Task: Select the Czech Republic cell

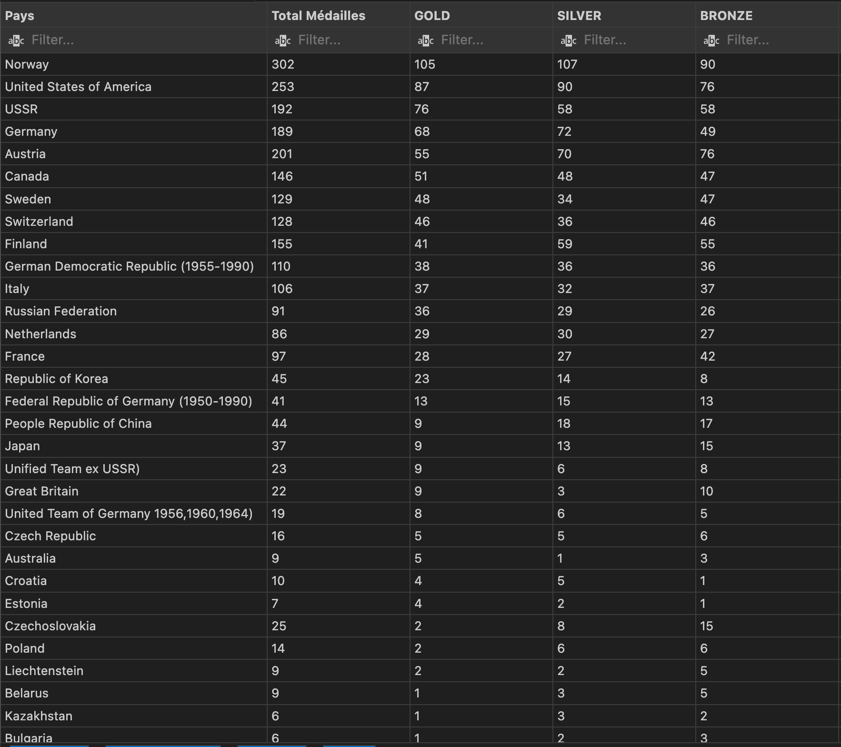Action: click(133, 536)
